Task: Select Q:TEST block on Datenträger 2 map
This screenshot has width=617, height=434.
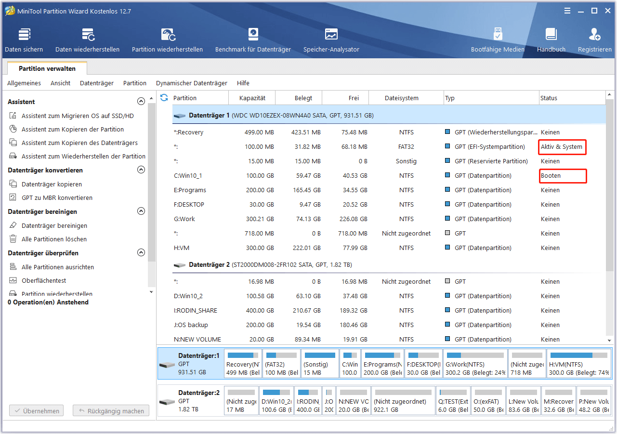Action: (x=453, y=401)
